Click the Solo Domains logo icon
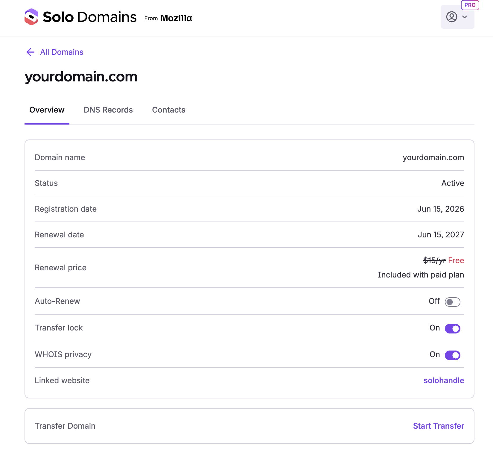493x458 pixels. tap(31, 17)
